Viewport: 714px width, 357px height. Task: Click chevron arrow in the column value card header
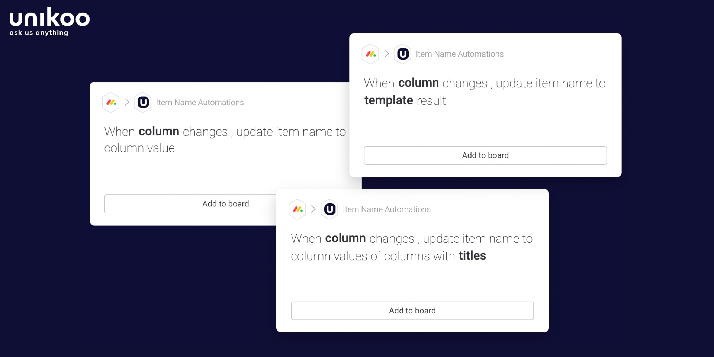click(127, 102)
